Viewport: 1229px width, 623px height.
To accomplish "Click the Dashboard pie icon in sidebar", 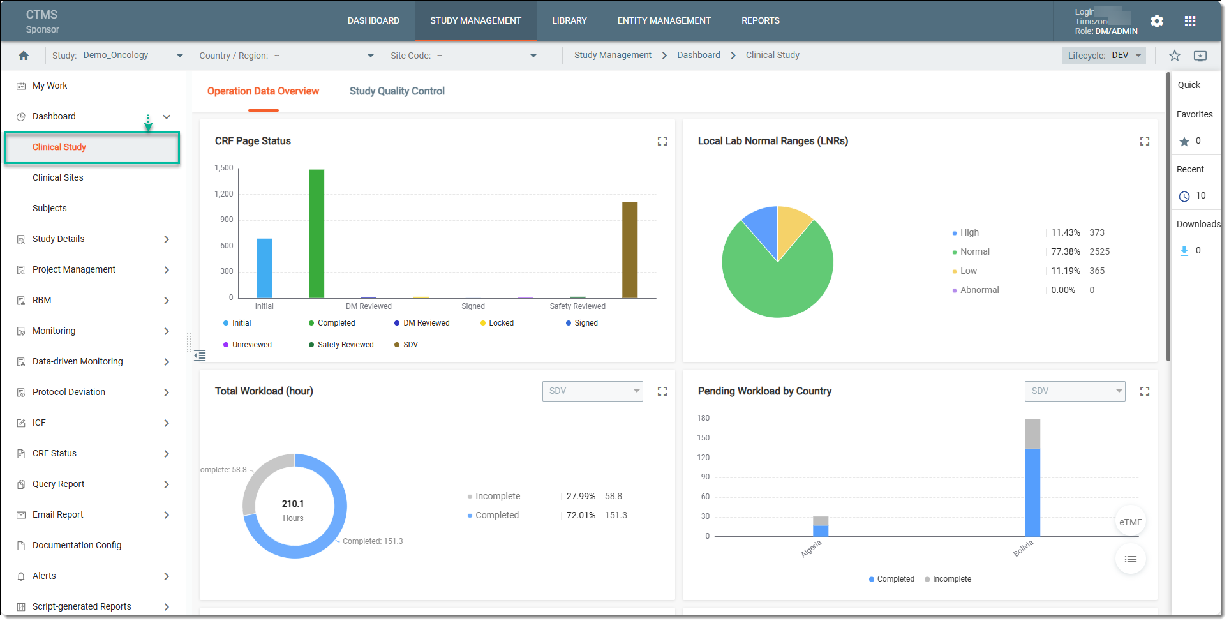I will point(21,117).
